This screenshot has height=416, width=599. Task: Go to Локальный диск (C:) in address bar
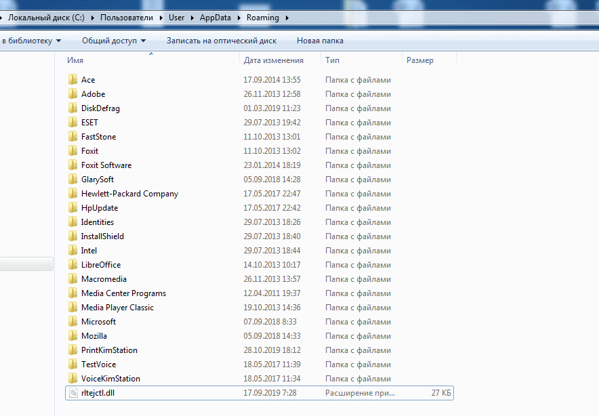(x=46, y=18)
